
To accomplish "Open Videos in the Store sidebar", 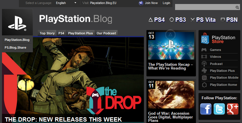I will tap(215, 57).
